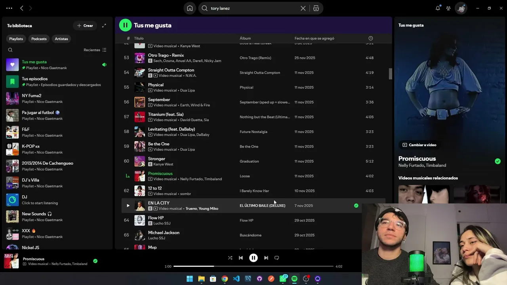Go back with the left arrow

(x=22, y=8)
